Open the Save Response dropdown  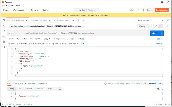coord(156,83)
